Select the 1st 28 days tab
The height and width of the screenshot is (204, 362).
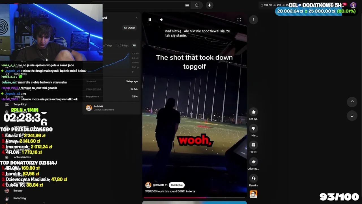[122, 46]
